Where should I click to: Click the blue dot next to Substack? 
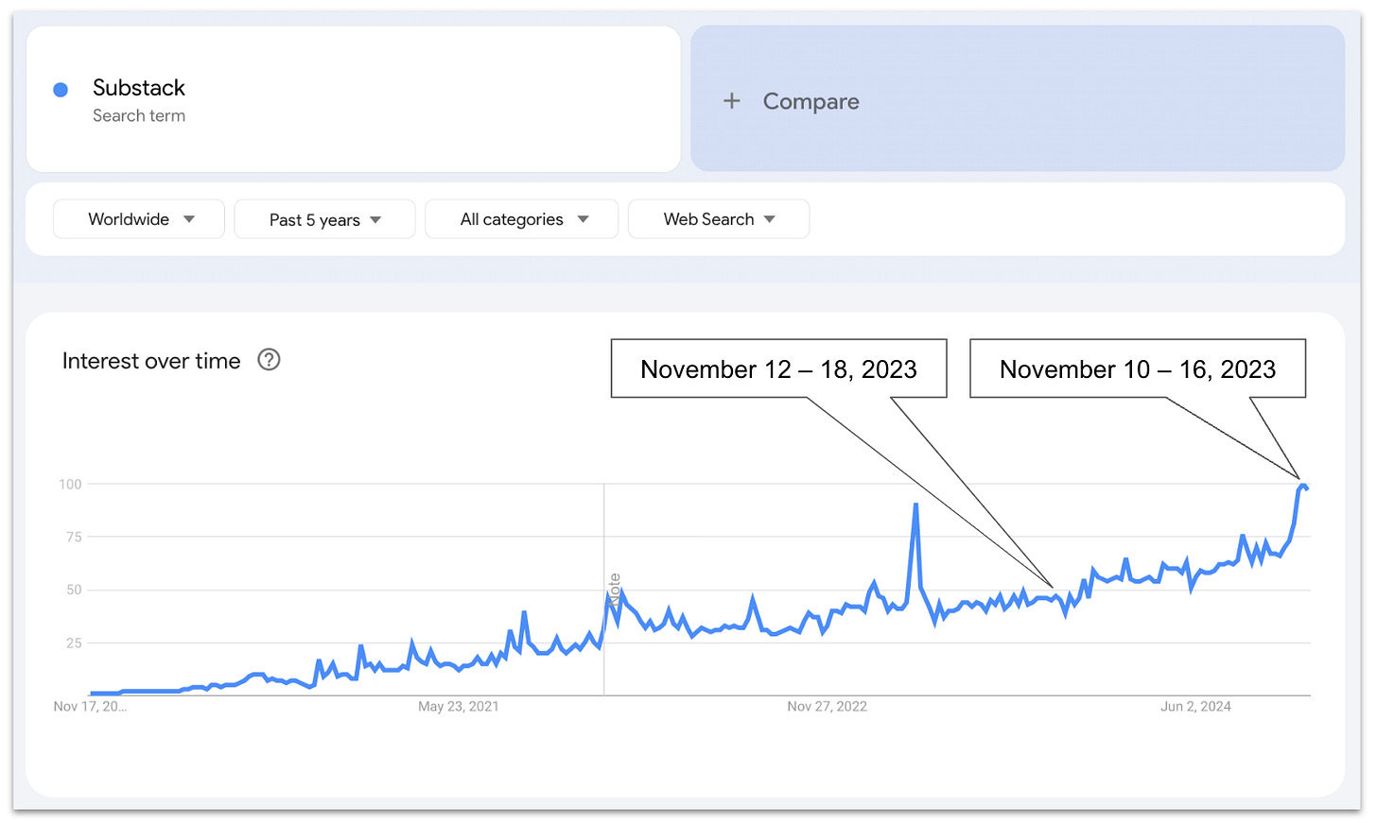coord(61,90)
